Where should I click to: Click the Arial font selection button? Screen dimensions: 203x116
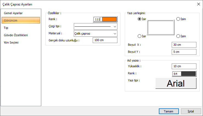(176, 83)
